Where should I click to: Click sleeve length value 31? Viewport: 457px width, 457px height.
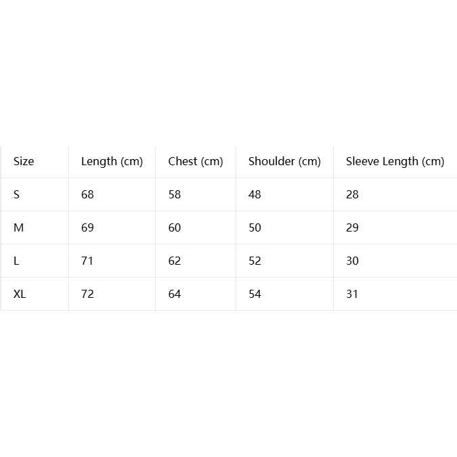click(352, 294)
